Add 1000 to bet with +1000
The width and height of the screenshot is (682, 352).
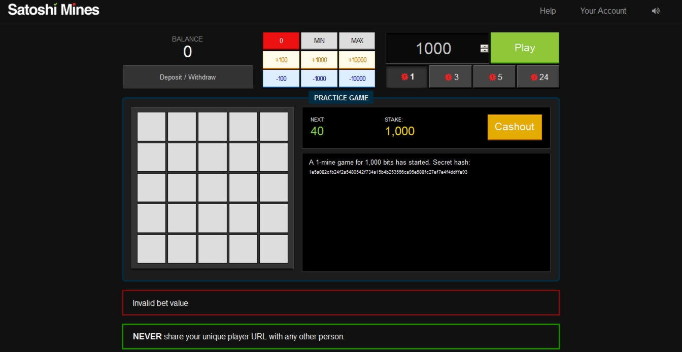pos(319,60)
